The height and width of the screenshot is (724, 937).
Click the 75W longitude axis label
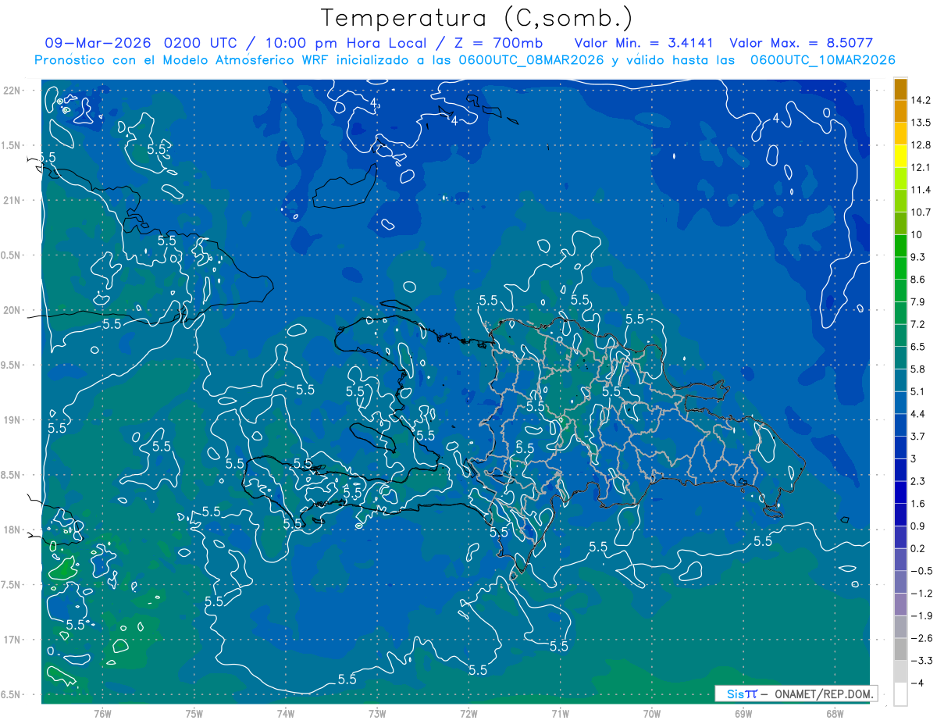194,713
